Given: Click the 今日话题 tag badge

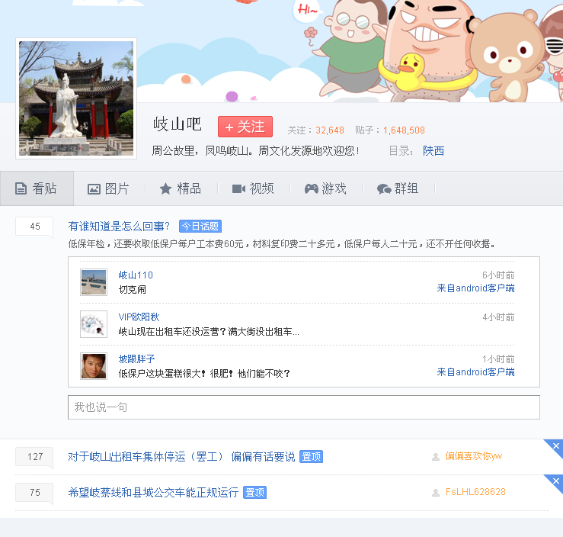Looking at the screenshot, I should (x=200, y=227).
